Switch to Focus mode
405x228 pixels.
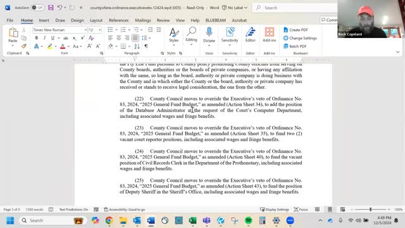pos(301,210)
